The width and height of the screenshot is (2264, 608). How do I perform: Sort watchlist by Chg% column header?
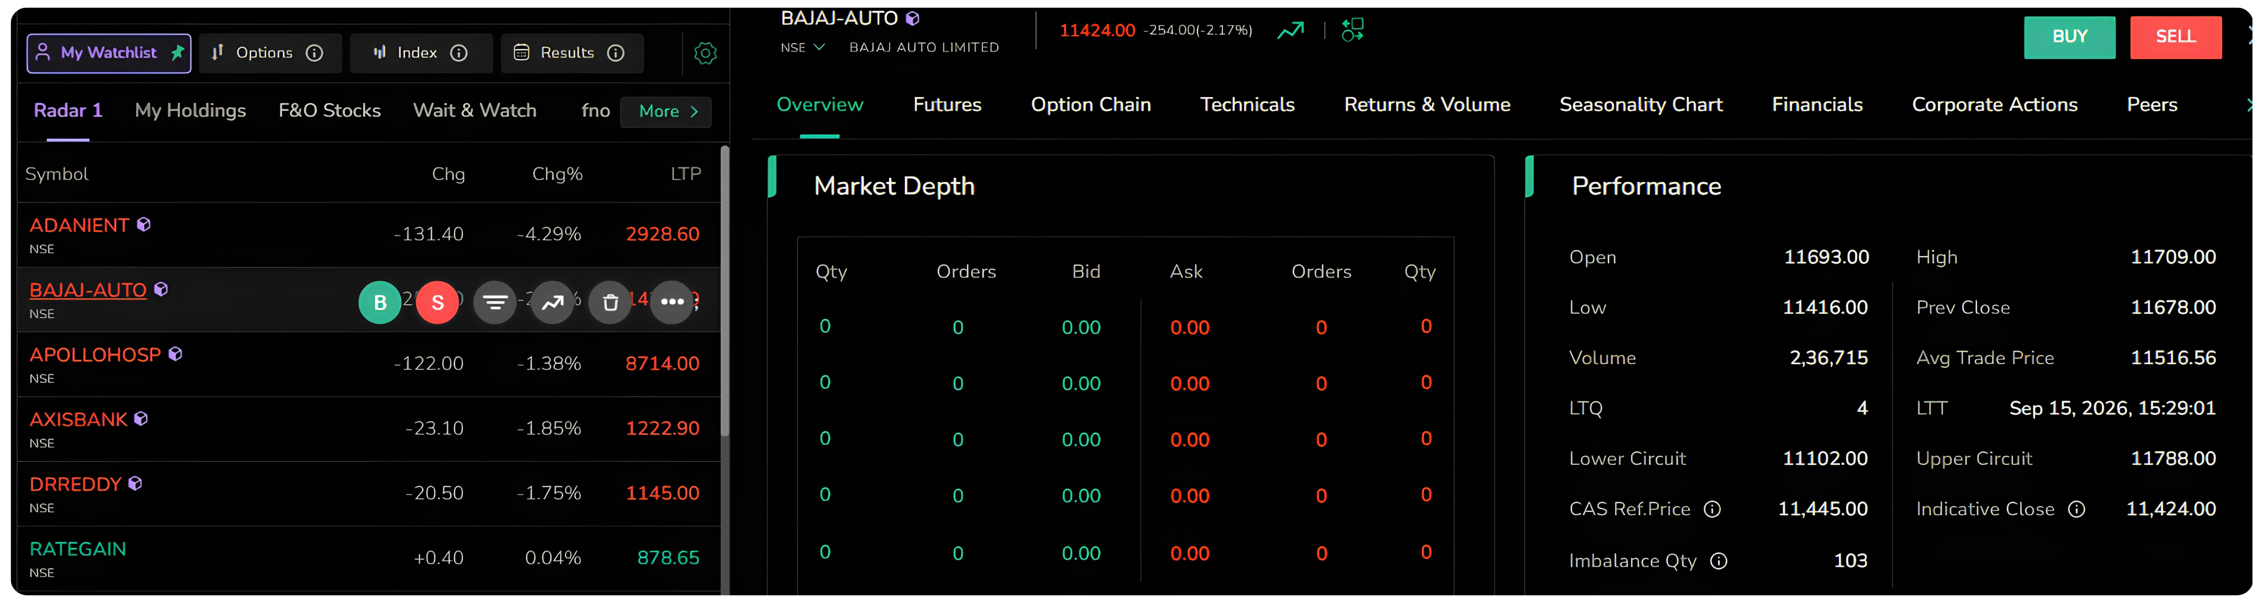pyautogui.click(x=557, y=174)
